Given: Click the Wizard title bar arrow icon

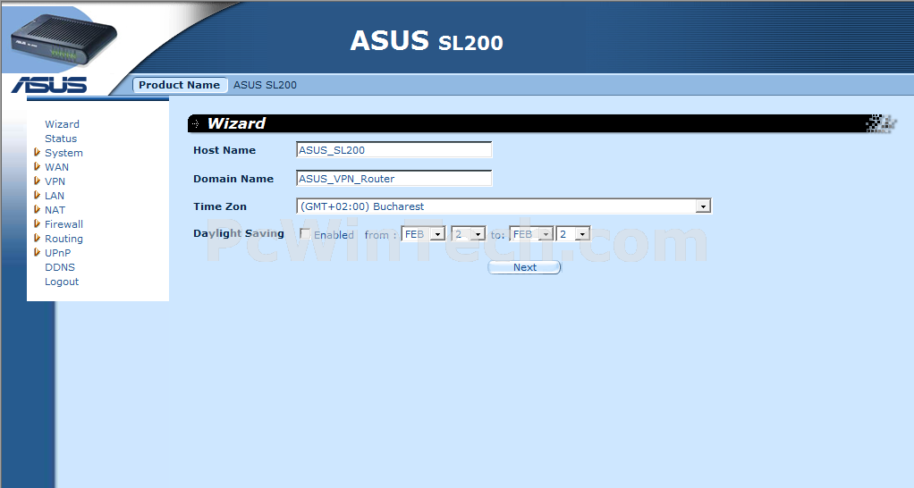Looking at the screenshot, I should click(195, 123).
